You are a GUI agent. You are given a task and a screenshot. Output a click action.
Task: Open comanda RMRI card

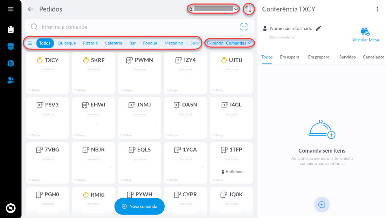click(94, 202)
